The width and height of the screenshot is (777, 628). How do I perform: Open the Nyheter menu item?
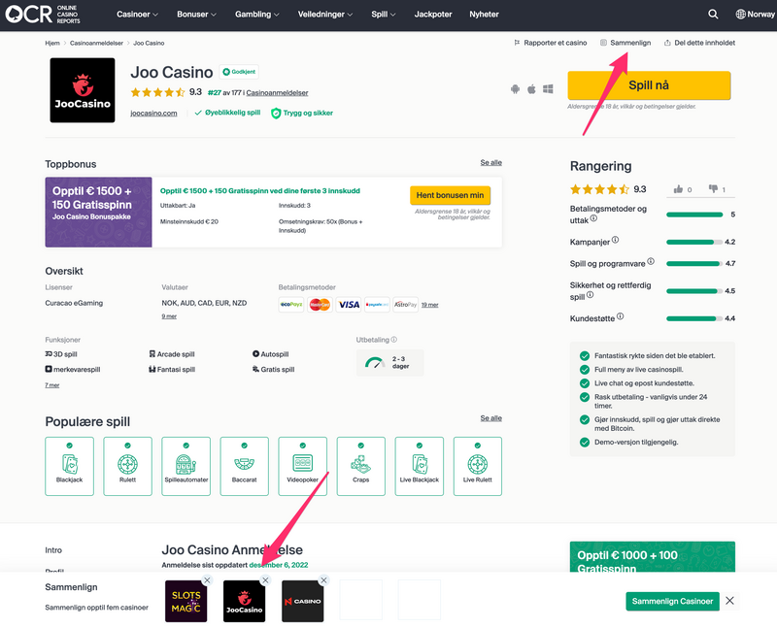(x=484, y=15)
